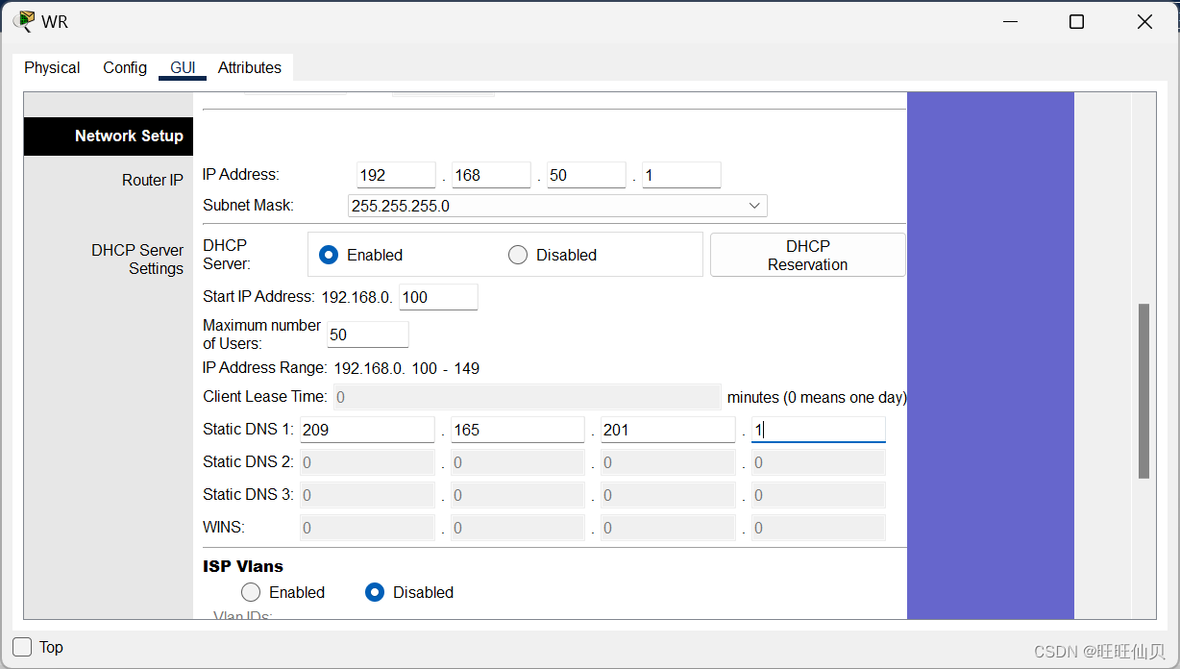Viewport: 1180px width, 669px height.
Task: Click Static DNS 1 first octet 209
Action: pyautogui.click(x=367, y=430)
